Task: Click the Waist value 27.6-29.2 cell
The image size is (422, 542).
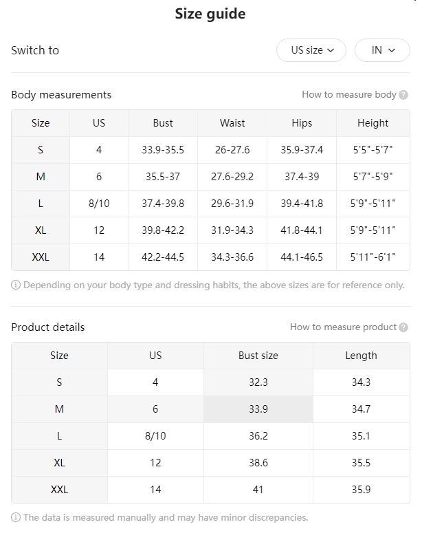Action: [x=232, y=177]
